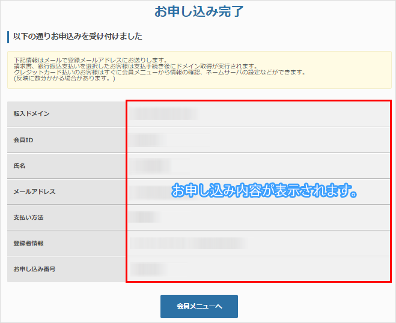Select the 会員ID row label
396x323 pixels.
(24, 140)
